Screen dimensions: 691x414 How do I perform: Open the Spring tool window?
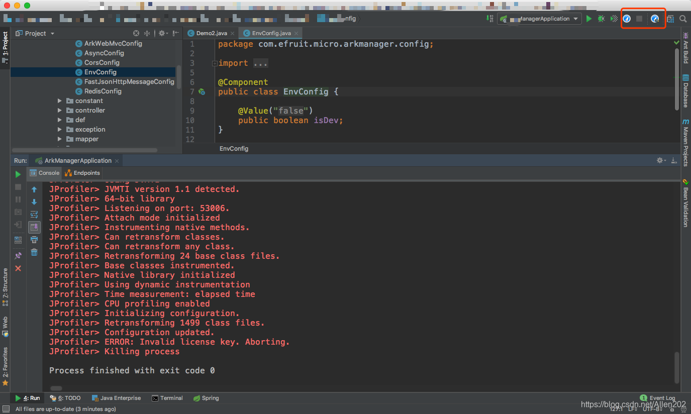click(206, 398)
